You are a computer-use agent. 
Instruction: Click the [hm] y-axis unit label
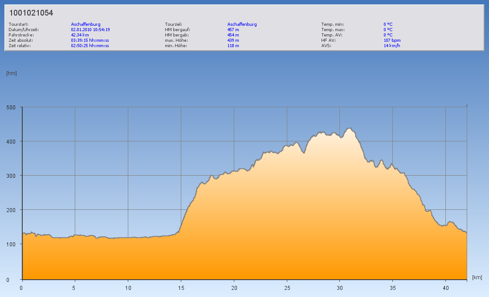12,73
